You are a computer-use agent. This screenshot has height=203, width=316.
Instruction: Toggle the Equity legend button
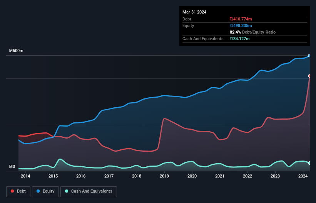click(45, 191)
